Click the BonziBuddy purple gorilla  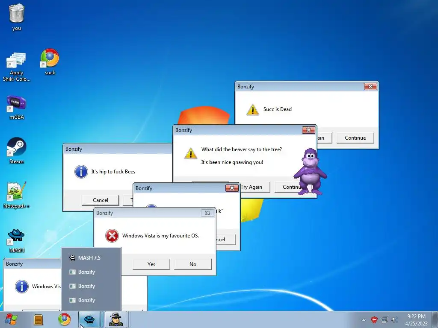310,171
